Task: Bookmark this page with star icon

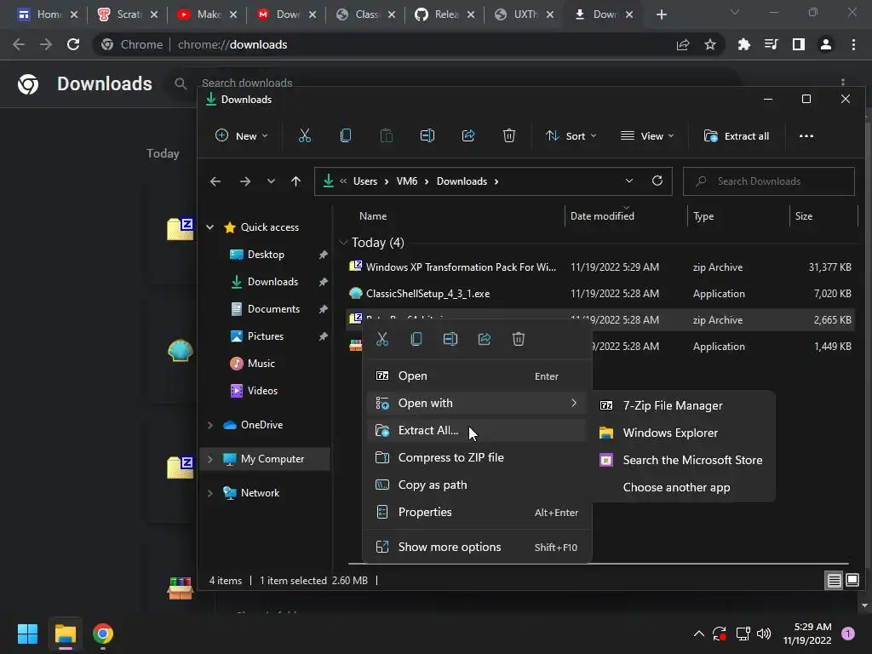Action: 710,44
